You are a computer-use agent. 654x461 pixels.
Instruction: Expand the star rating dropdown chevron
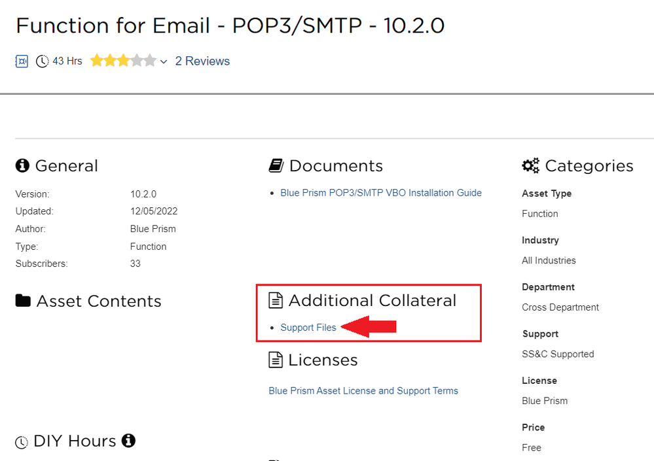(x=164, y=62)
